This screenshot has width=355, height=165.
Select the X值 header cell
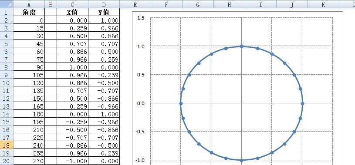click(x=72, y=13)
